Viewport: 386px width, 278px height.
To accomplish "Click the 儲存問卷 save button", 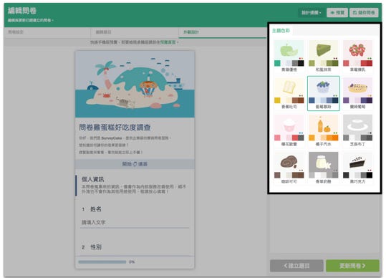I will pyautogui.click(x=364, y=13).
